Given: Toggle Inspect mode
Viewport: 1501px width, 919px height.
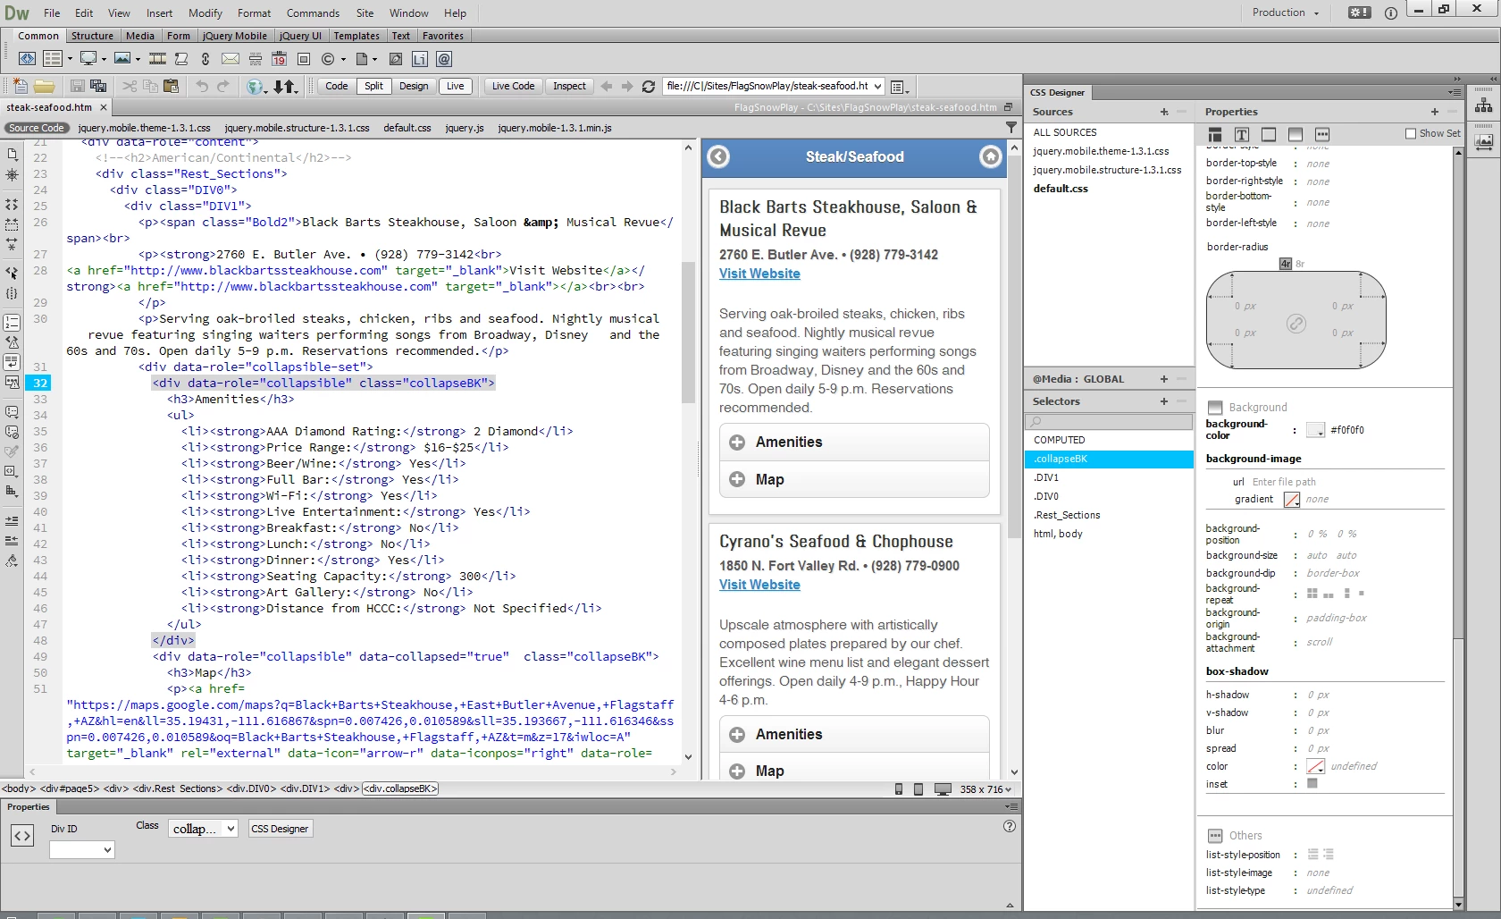Looking at the screenshot, I should pos(569,87).
